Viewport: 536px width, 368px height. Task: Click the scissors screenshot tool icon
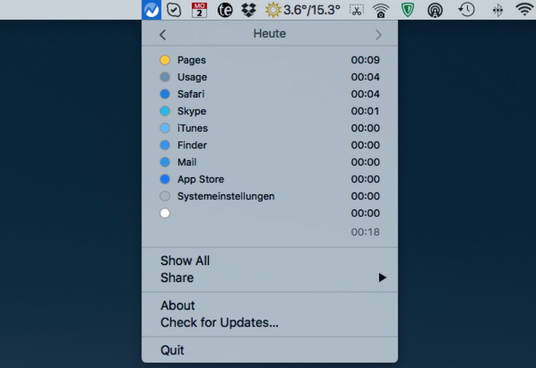point(356,10)
